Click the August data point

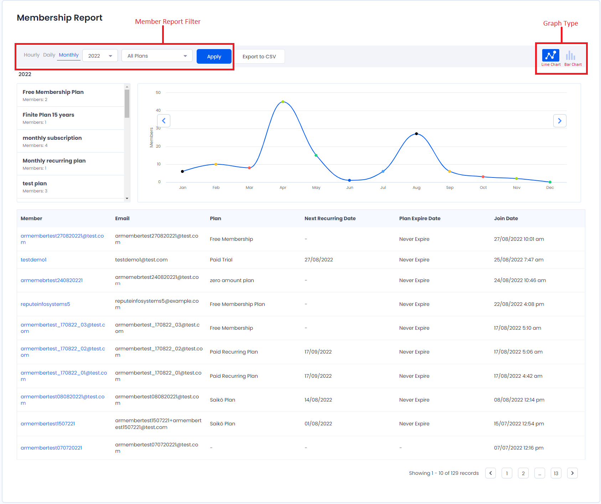click(416, 134)
